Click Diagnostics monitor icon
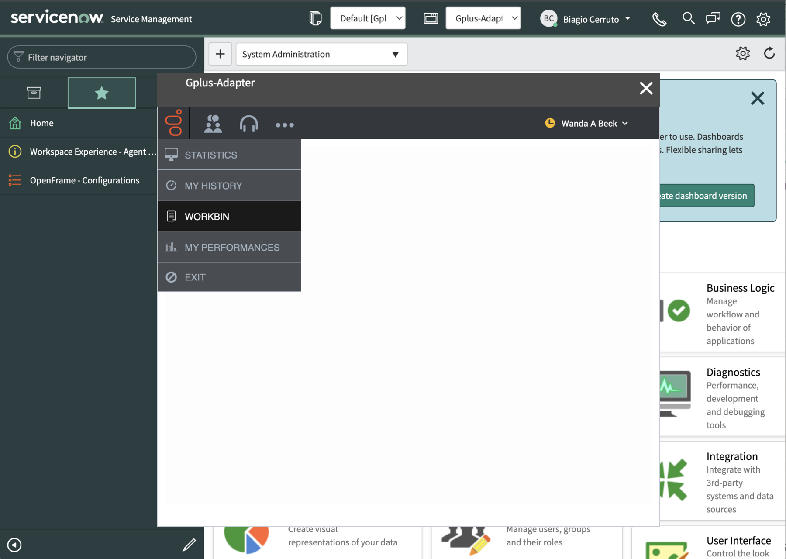 coord(675,393)
